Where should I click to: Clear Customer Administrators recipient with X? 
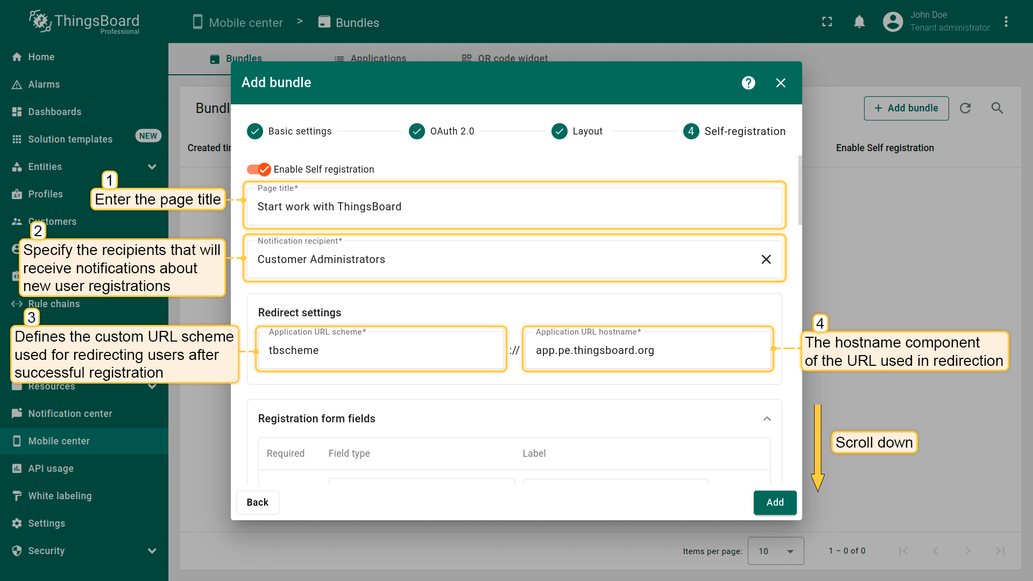pos(766,259)
